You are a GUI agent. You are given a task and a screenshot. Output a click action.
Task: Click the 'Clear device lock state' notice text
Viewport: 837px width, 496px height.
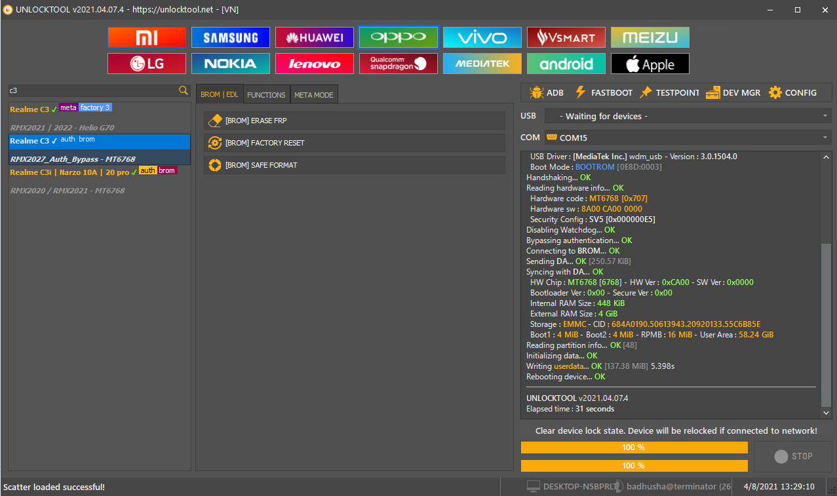pos(676,431)
